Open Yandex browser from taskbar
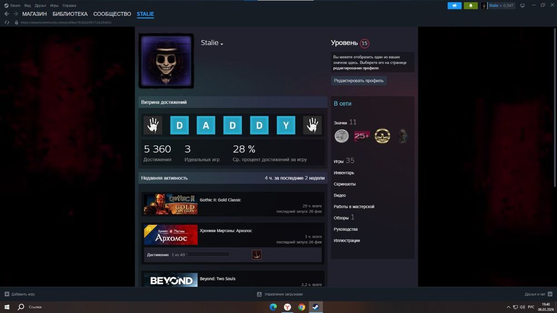This screenshot has width=557, height=313. click(287, 307)
